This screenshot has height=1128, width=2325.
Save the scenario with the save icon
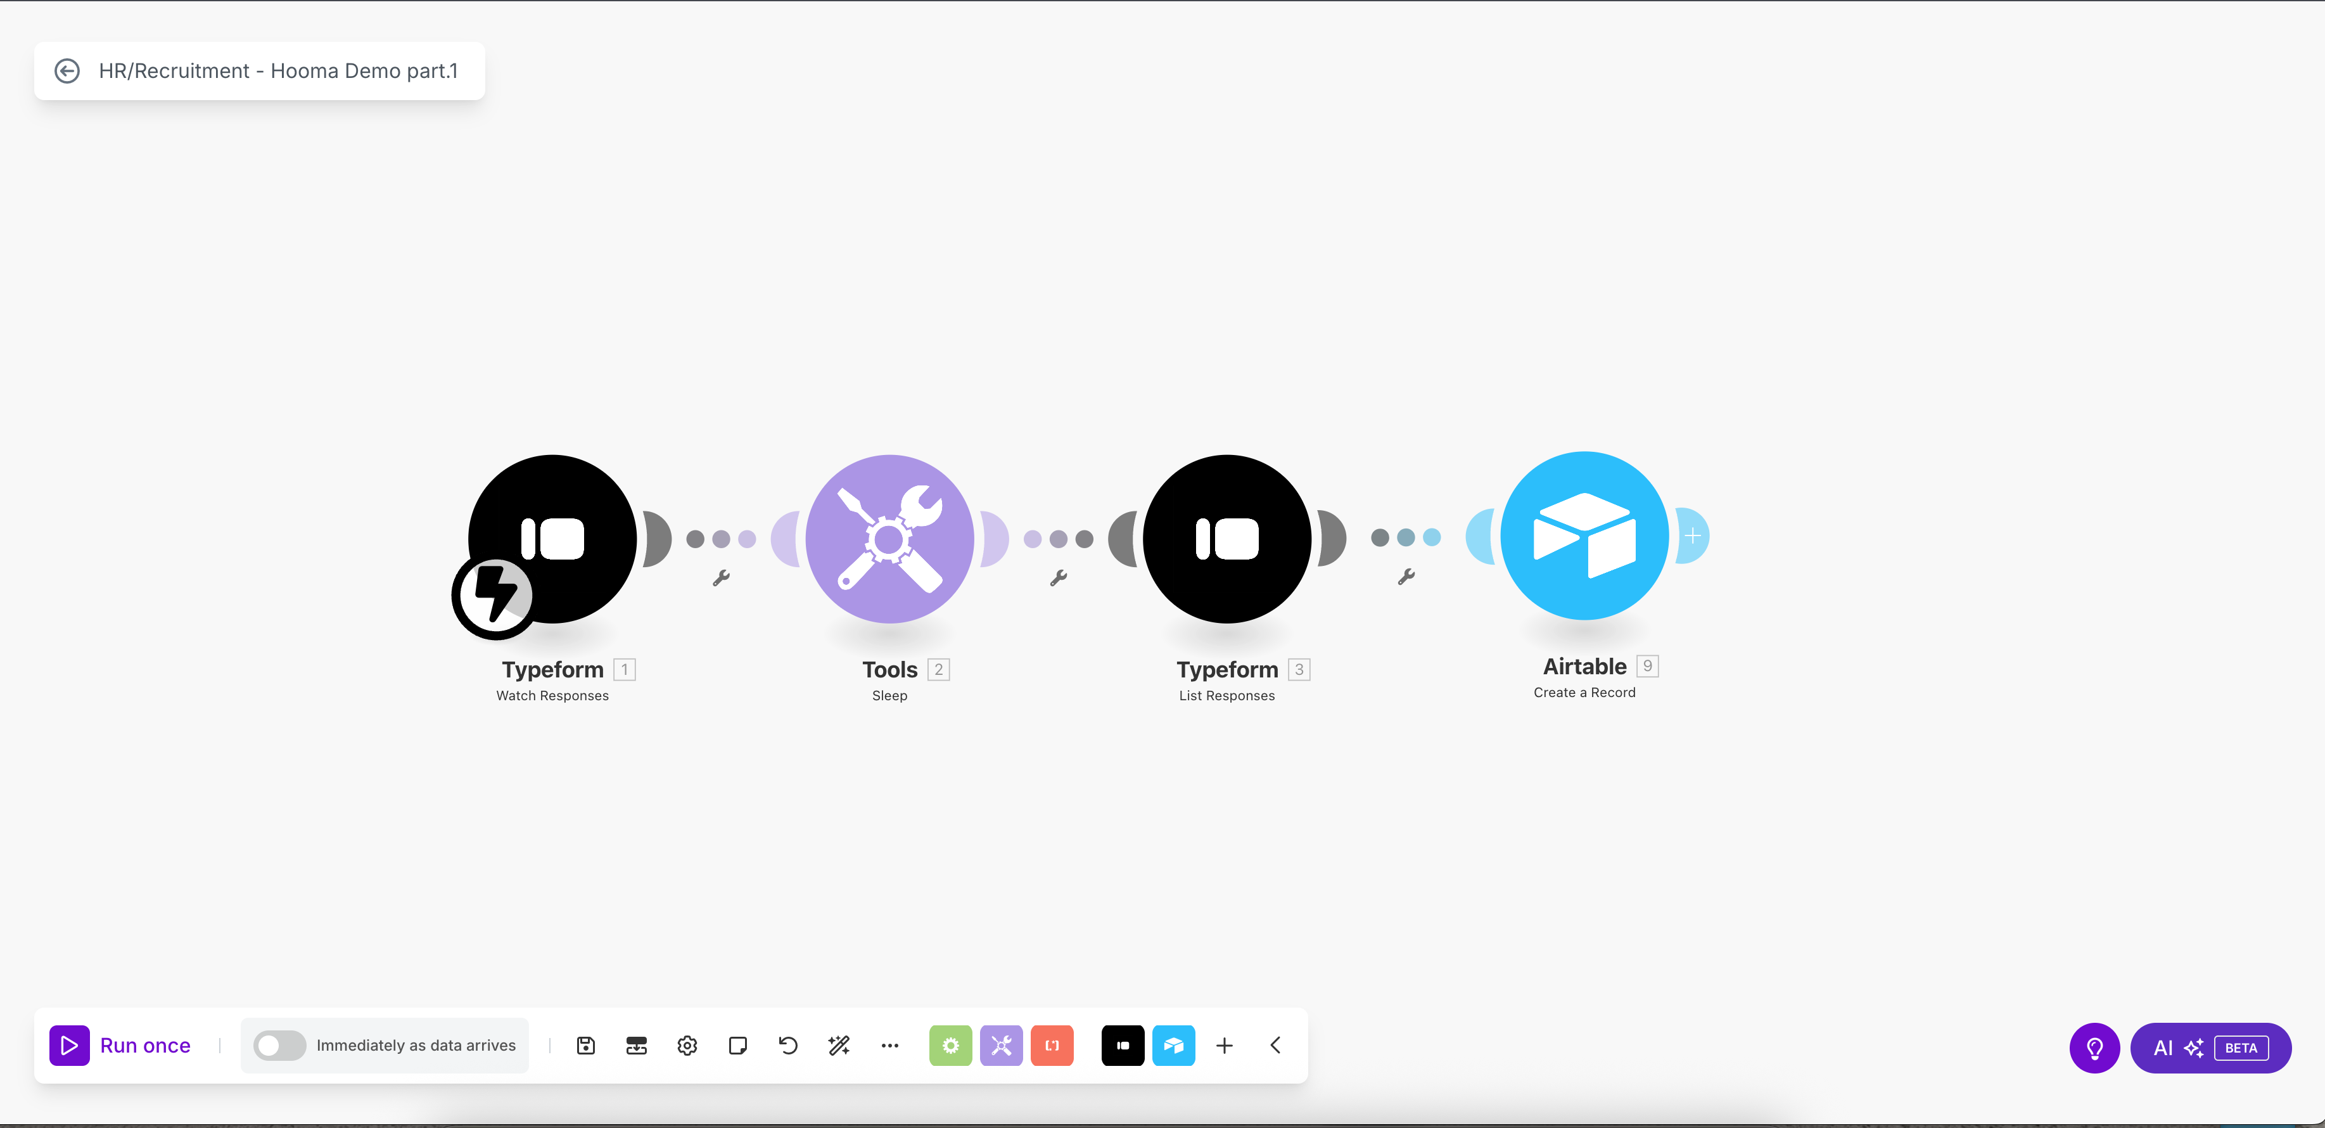point(585,1045)
